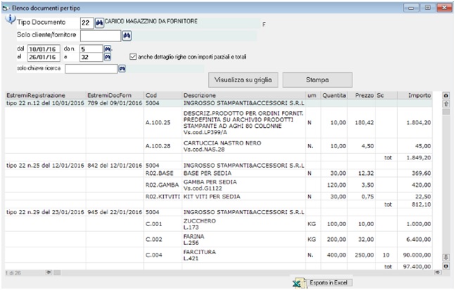
Task: Click price value 180,42
Action: (364, 123)
